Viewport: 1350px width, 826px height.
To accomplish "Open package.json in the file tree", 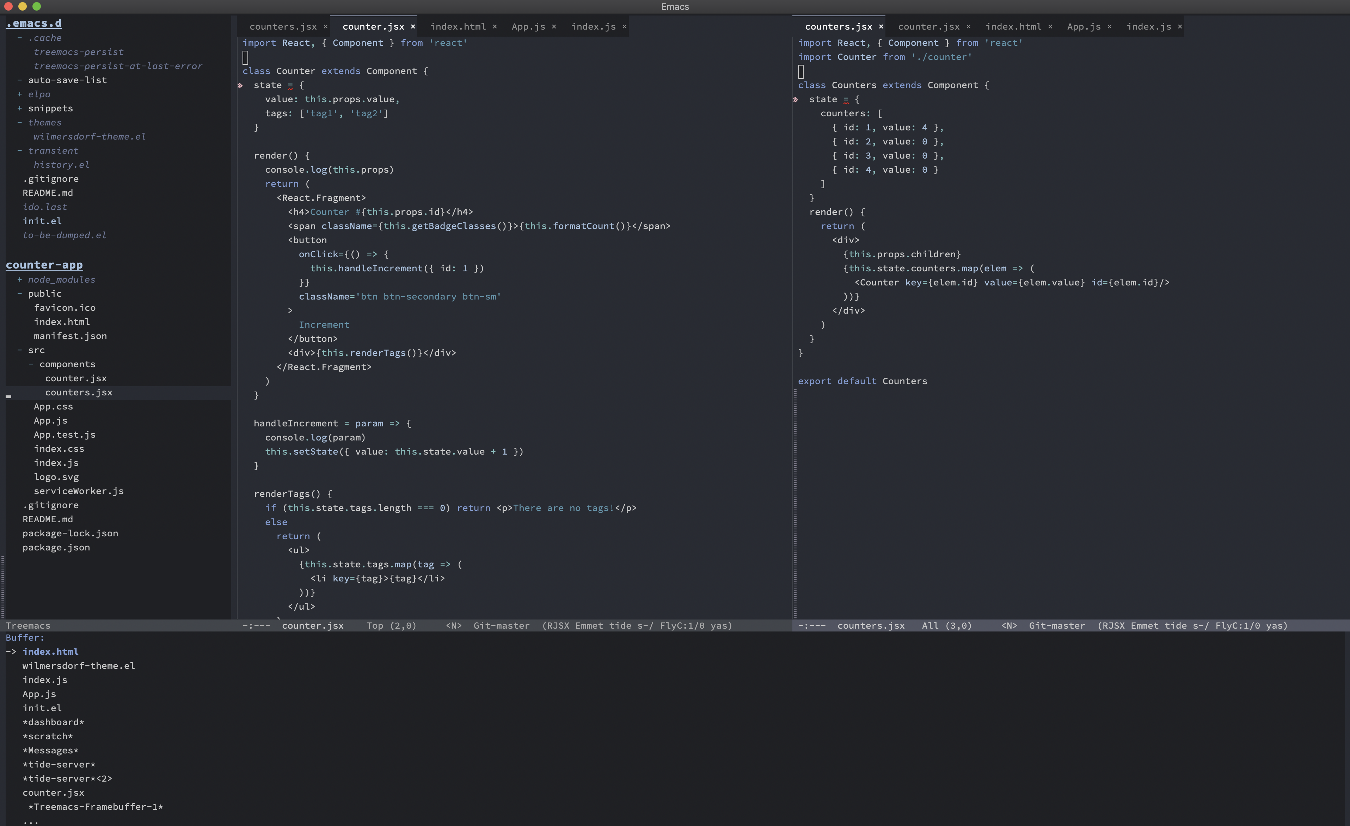I will tap(56, 547).
